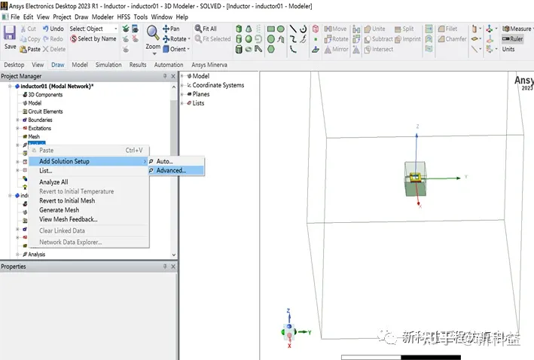Expand the Model node in modeler tree
The image size is (534, 360).
click(x=182, y=76)
